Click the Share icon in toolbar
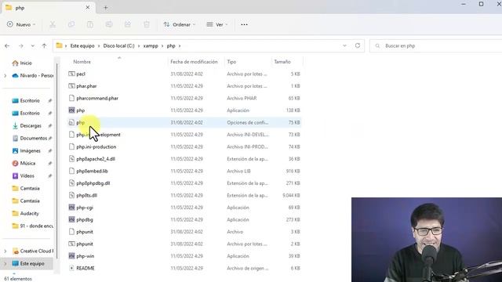Image resolution: width=502 pixels, height=282 pixels. point(128,24)
